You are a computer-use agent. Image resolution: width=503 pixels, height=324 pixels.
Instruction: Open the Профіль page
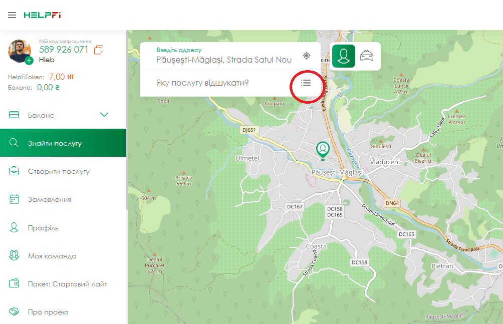pos(43,228)
